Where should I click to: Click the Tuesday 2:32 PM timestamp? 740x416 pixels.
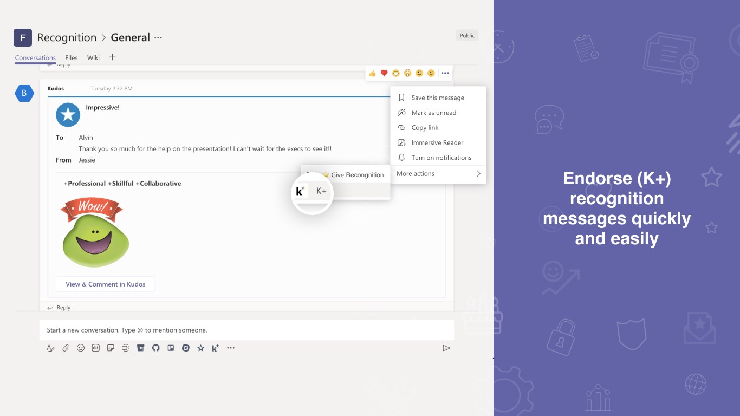(111, 88)
